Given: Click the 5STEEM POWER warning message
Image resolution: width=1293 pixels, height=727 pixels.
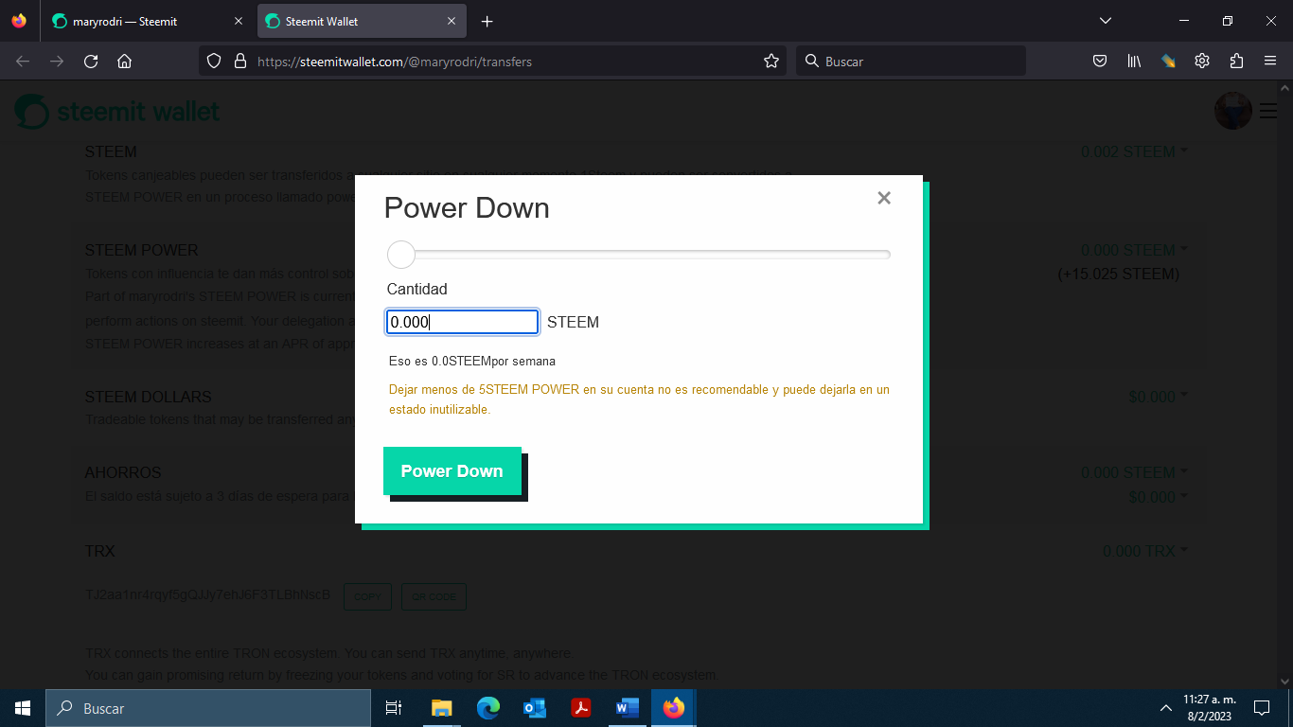Looking at the screenshot, I should (x=639, y=399).
